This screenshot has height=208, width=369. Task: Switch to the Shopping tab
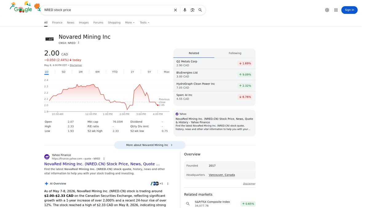114,22
